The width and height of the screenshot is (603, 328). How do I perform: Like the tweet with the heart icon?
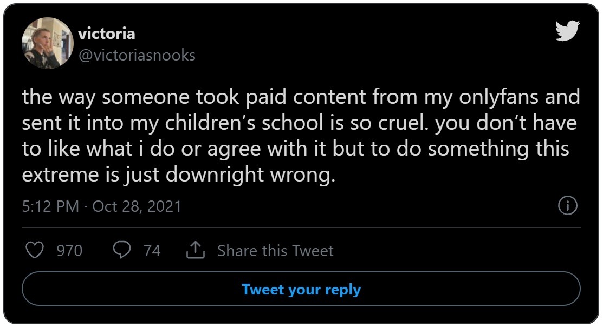click(35, 250)
